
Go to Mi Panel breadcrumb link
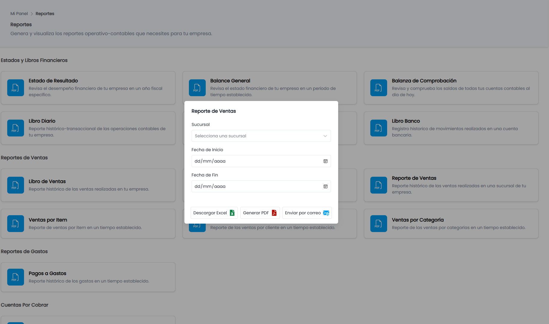(x=19, y=14)
